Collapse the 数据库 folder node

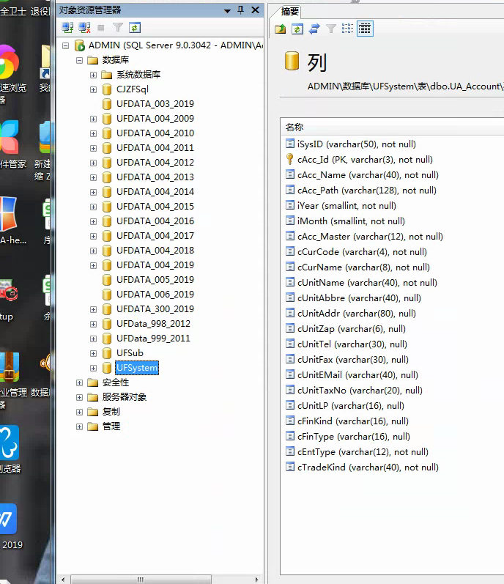pyautogui.click(x=79, y=60)
